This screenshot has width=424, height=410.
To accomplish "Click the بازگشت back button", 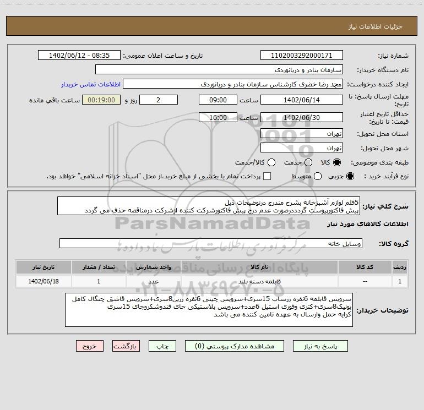I will click(x=126, y=346).
